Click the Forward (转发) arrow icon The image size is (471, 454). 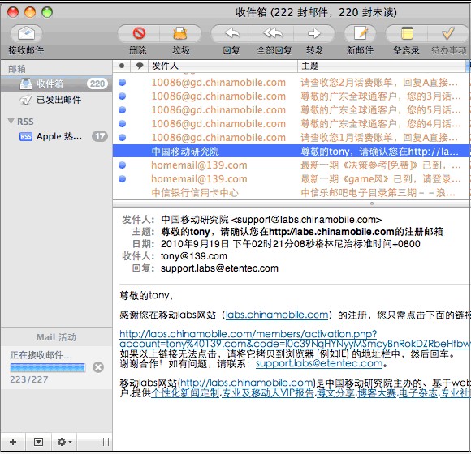pos(314,33)
